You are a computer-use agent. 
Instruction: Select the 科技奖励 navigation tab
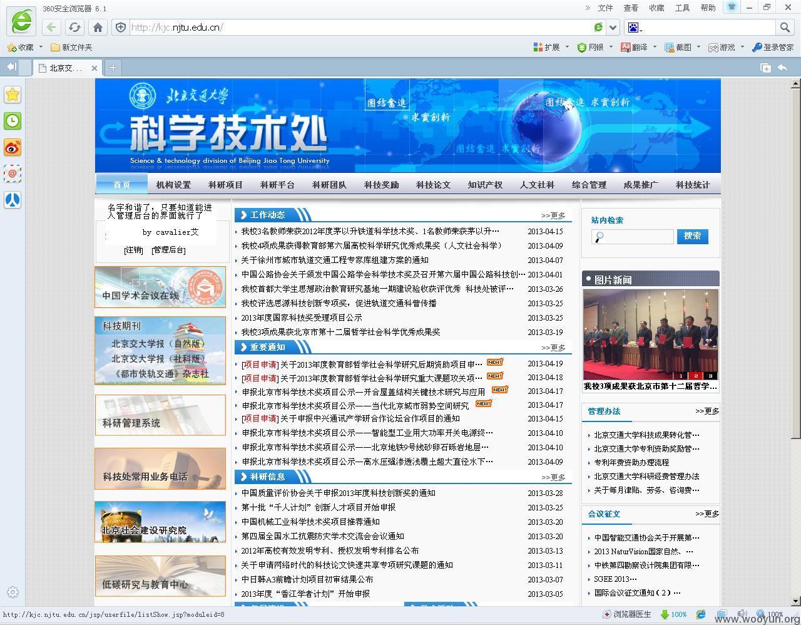point(381,185)
